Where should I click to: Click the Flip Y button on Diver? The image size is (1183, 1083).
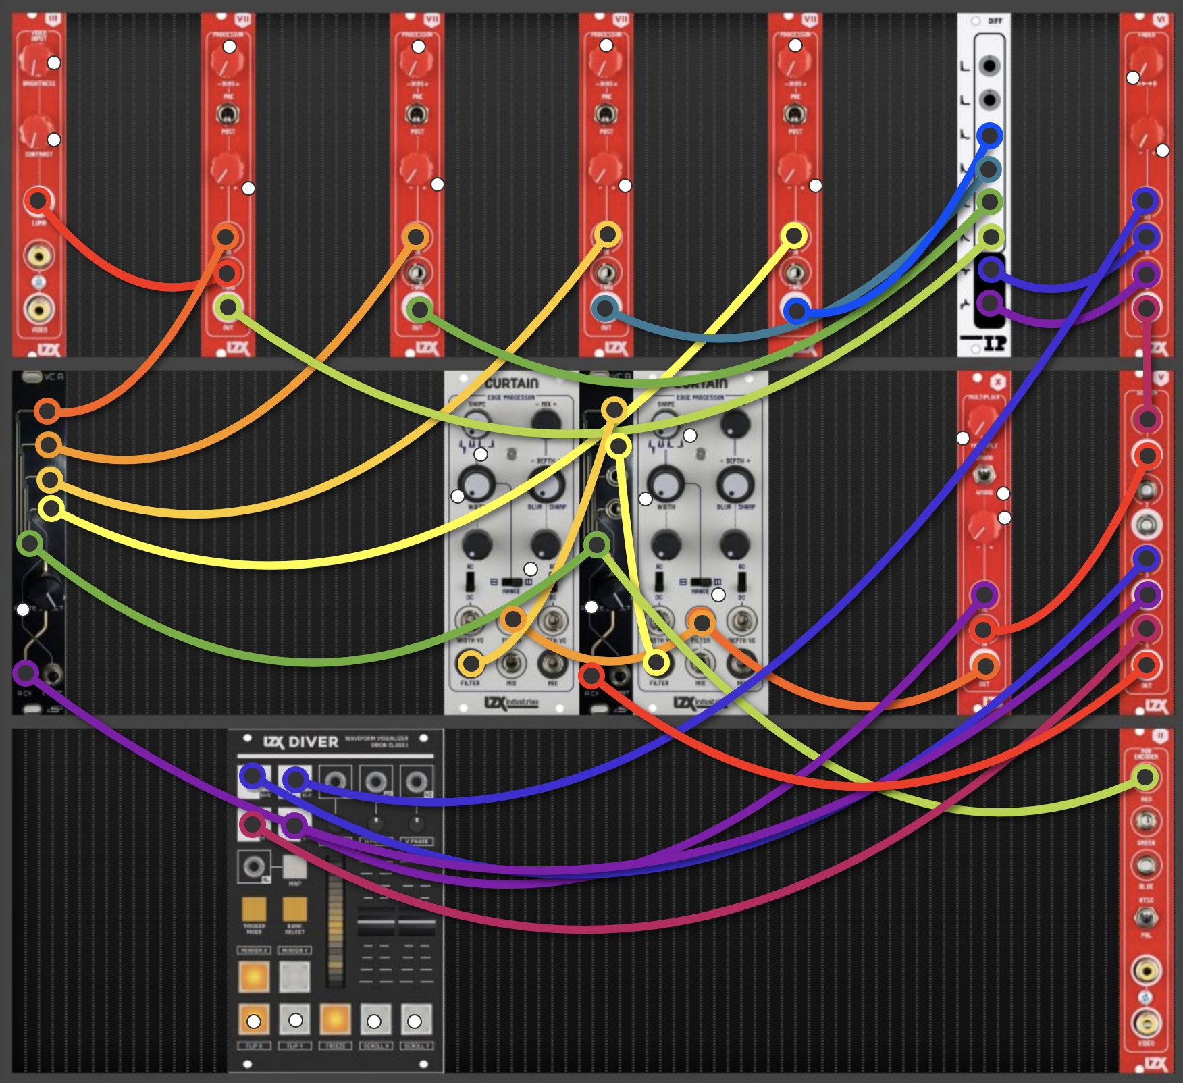click(295, 1020)
